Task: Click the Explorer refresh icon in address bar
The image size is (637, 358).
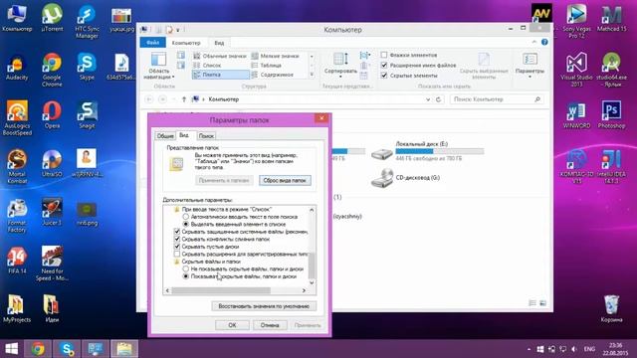Action: (x=438, y=99)
